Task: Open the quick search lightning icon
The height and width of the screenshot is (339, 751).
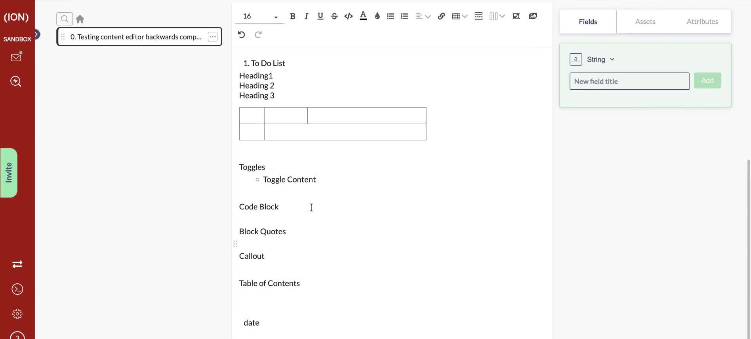Action: point(16,81)
